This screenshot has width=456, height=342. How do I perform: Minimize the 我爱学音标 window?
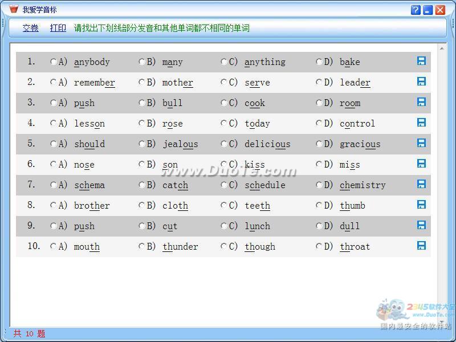tap(428, 10)
